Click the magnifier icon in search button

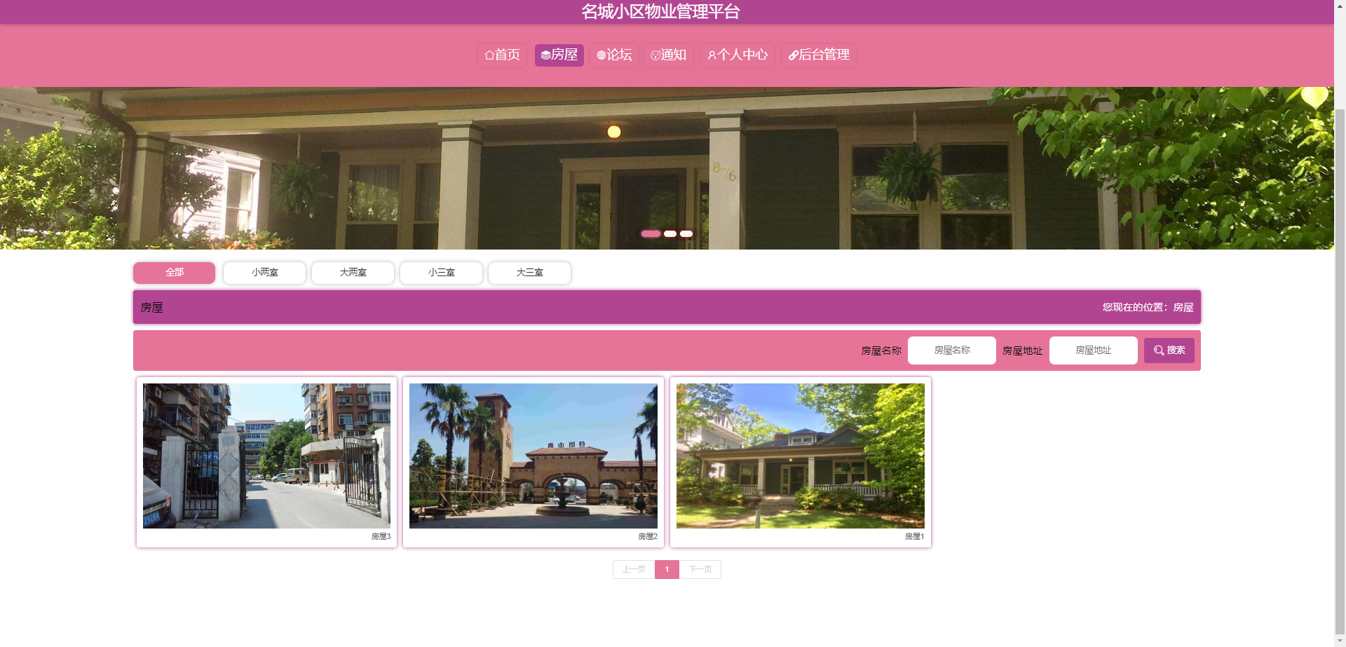coord(1159,350)
